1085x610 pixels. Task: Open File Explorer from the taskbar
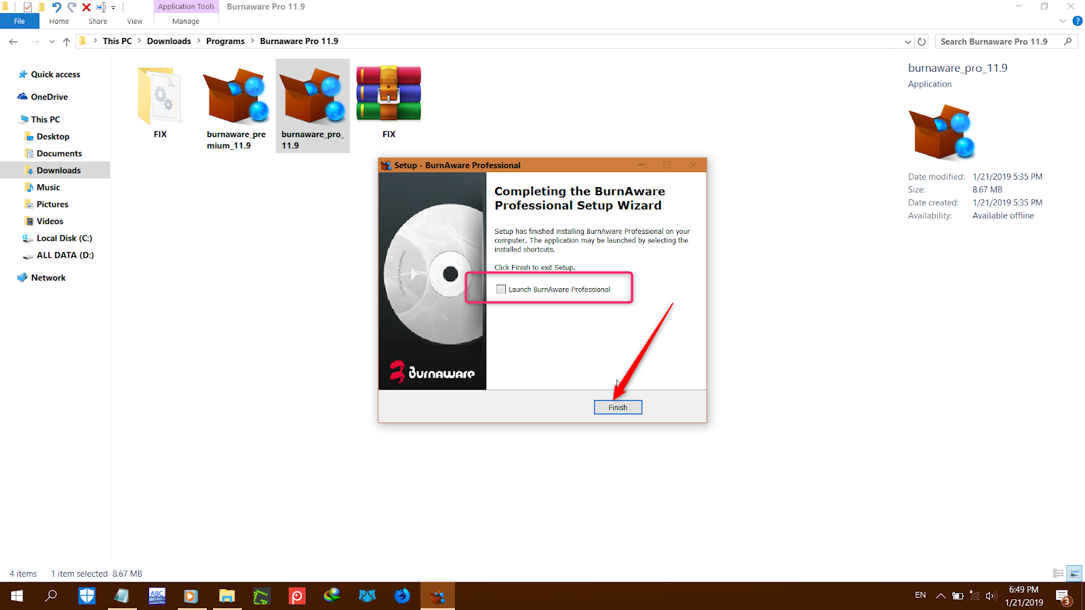(x=226, y=596)
